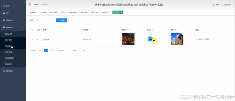
Task: Close the 新闻资讯 tab with its X
Action: (x=110, y=12)
